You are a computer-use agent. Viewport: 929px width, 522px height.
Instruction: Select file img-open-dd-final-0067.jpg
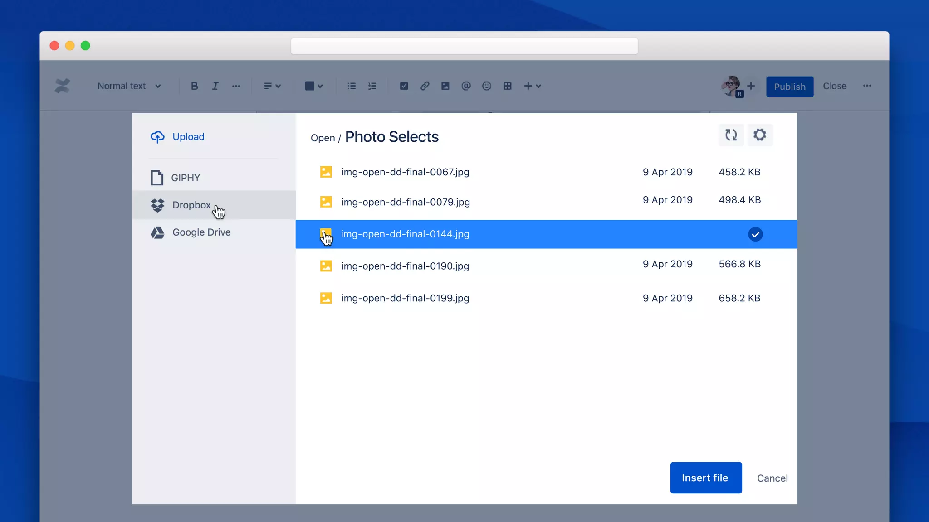click(x=405, y=172)
